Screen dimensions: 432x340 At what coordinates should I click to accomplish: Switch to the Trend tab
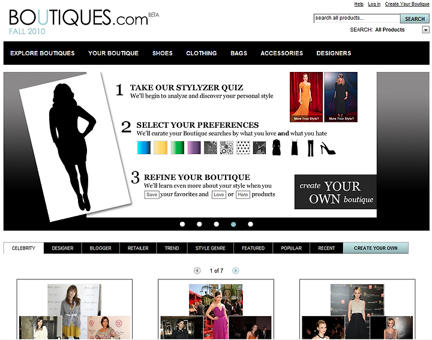tap(172, 248)
